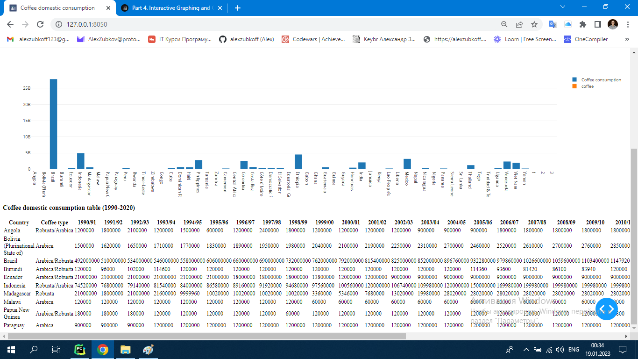Share this page via share icon
The width and height of the screenshot is (638, 359).
tap(519, 24)
